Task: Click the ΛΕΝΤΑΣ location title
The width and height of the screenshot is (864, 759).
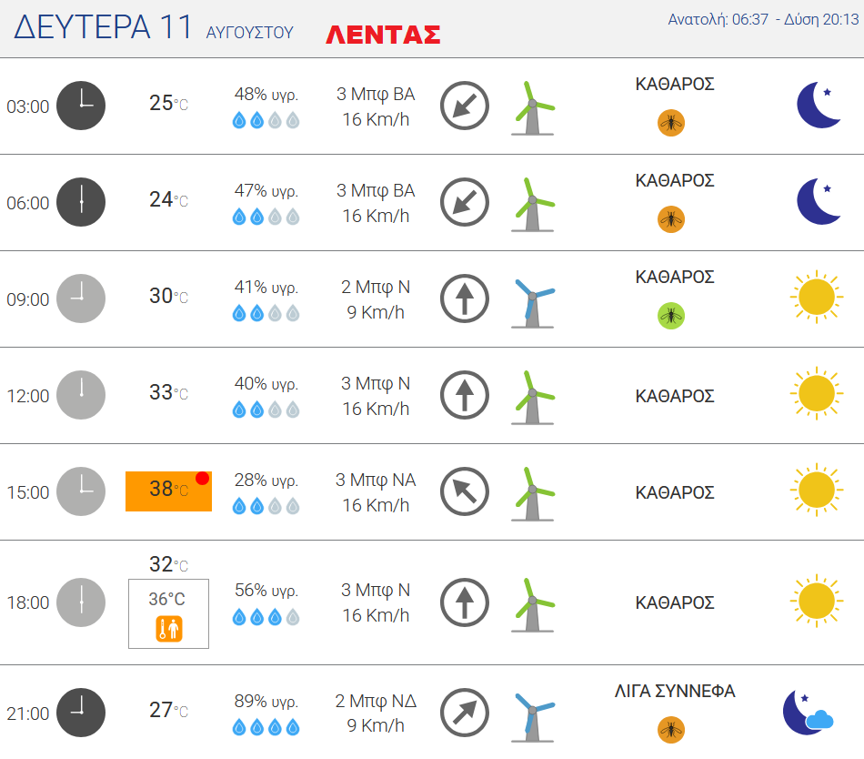Action: pos(384,35)
